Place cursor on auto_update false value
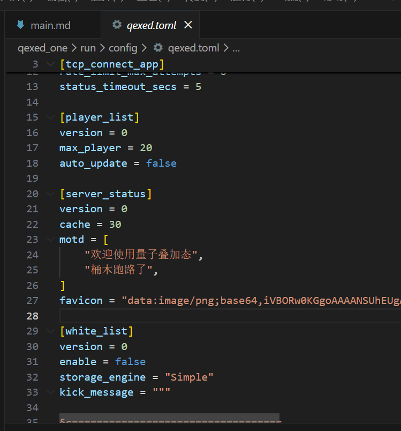This screenshot has height=431, width=401. [161, 164]
